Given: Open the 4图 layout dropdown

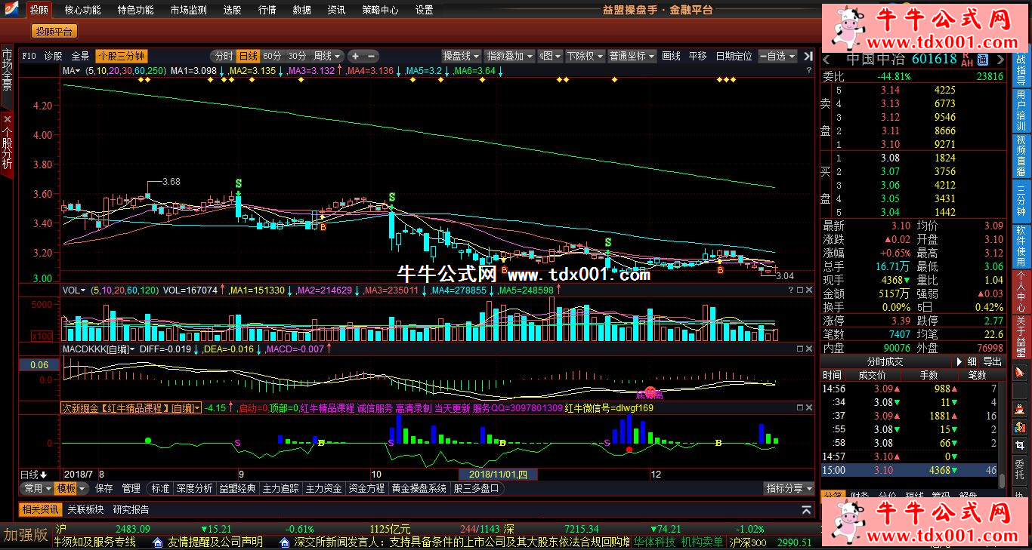Looking at the screenshot, I should coord(550,56).
